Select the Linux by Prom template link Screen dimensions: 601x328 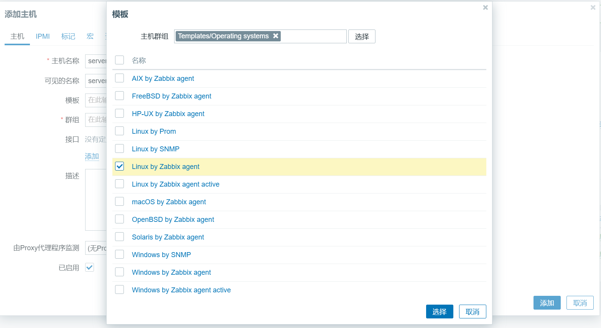pos(154,131)
